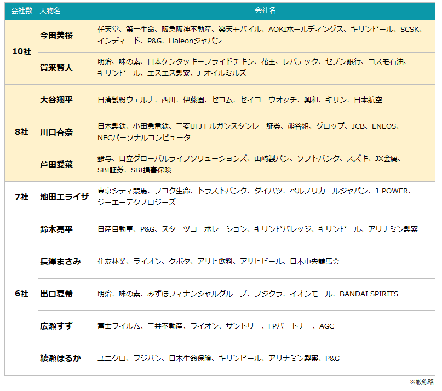
Task: Click the 川口春奈 name cell
Action: (56, 133)
